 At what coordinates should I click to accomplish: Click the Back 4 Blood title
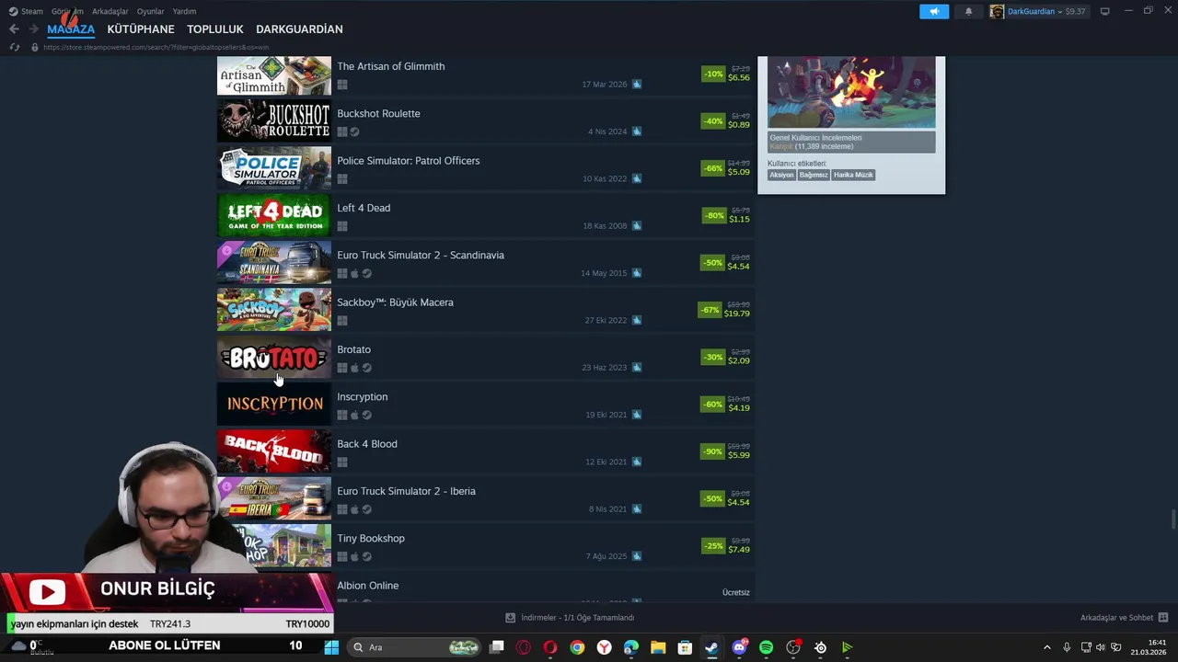click(367, 444)
